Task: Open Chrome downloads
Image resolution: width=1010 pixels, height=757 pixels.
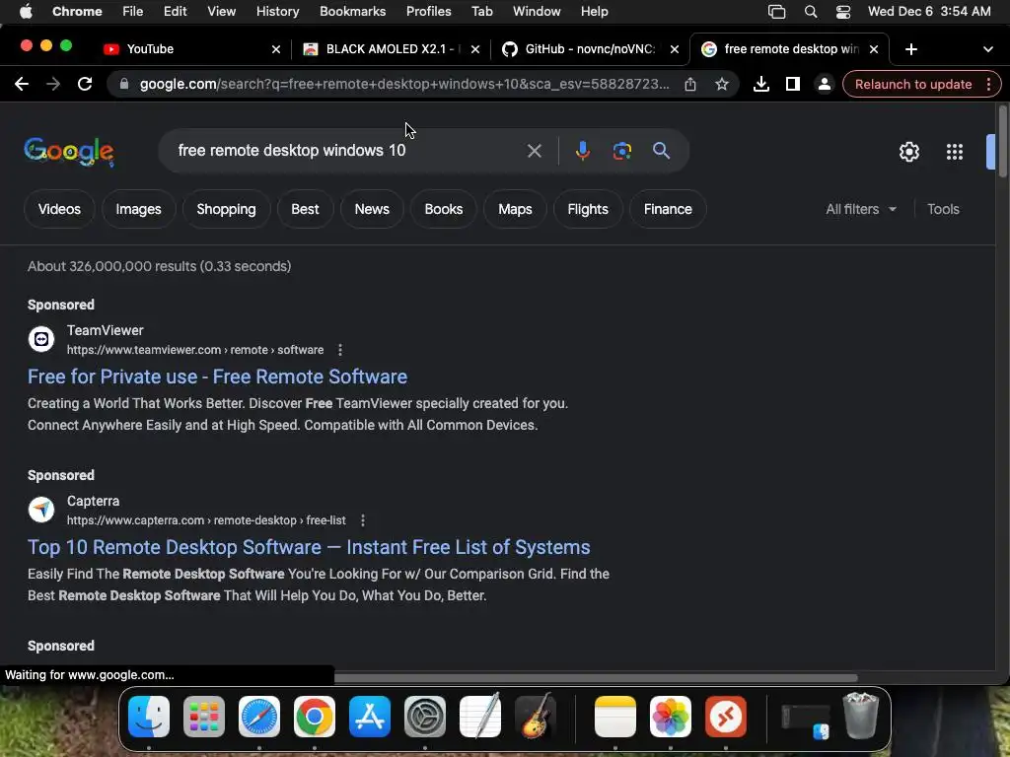Action: click(x=760, y=84)
